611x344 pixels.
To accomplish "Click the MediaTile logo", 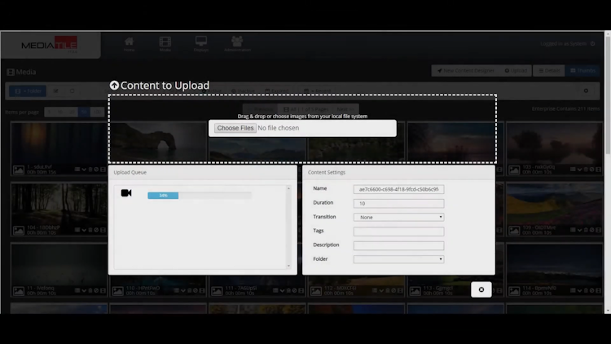I will (50, 45).
